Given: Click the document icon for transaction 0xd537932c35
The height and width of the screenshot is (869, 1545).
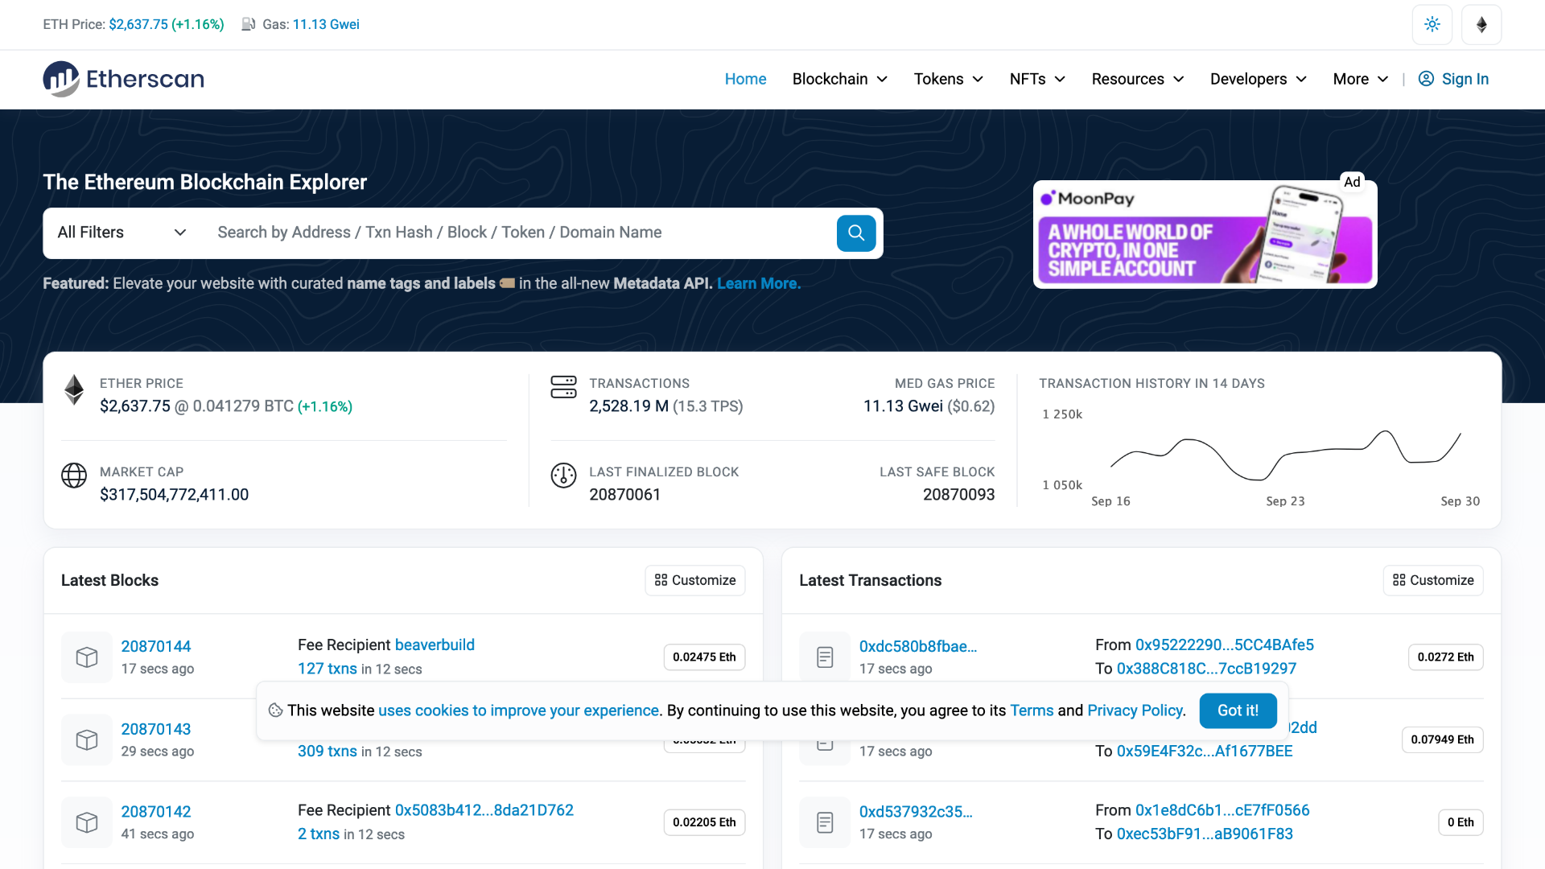Looking at the screenshot, I should 825,822.
